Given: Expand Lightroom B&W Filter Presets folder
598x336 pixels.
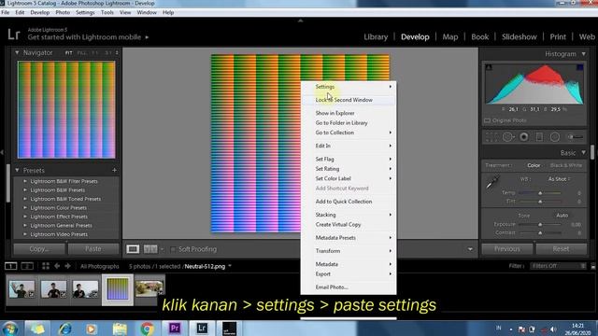Looking at the screenshot, I should (25, 181).
